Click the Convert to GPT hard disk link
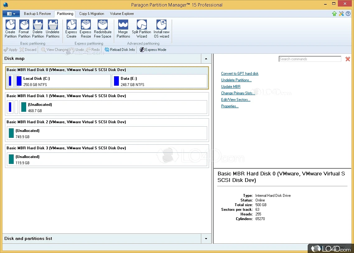This screenshot has height=253, width=354. (240, 74)
